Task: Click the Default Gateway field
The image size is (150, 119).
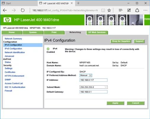Action: click(93, 92)
